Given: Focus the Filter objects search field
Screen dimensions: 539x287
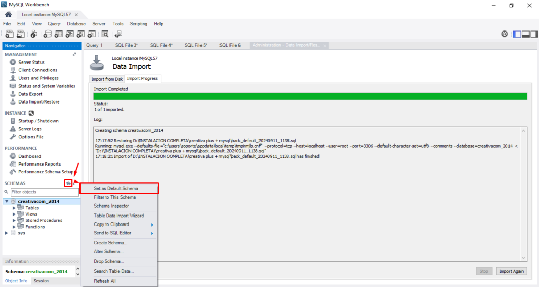Looking at the screenshot, I should [x=44, y=192].
